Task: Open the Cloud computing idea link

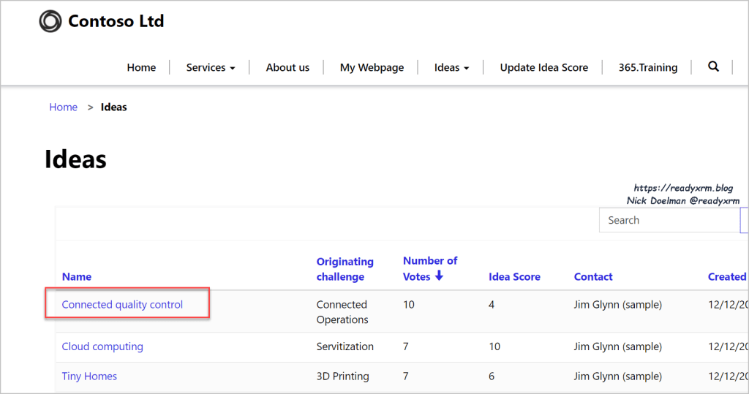Action: pyautogui.click(x=102, y=346)
